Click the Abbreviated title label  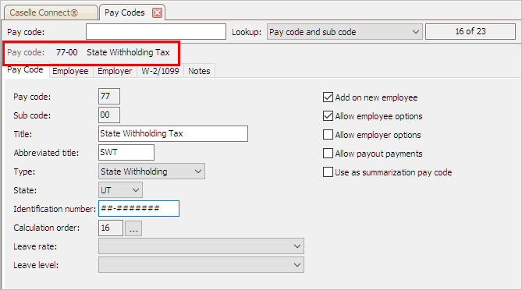(46, 153)
